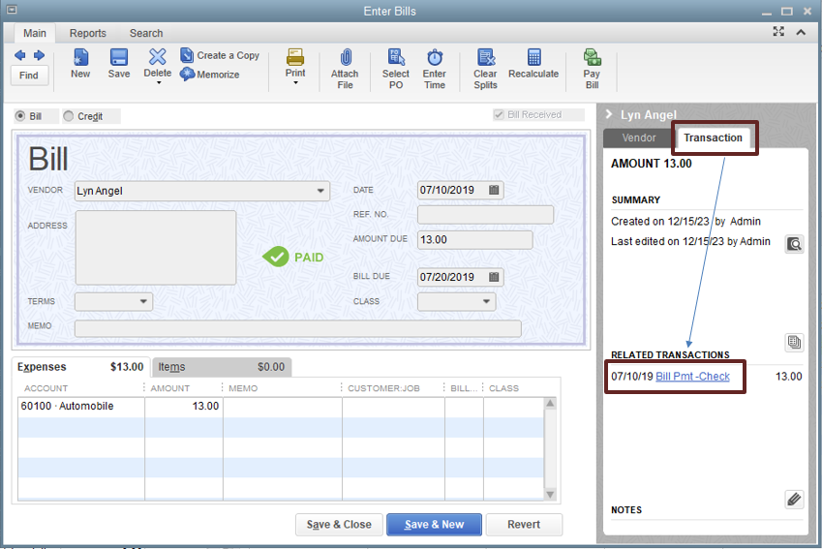Go to next bill arrow
Viewport: 822px width, 549px height.
39,55
